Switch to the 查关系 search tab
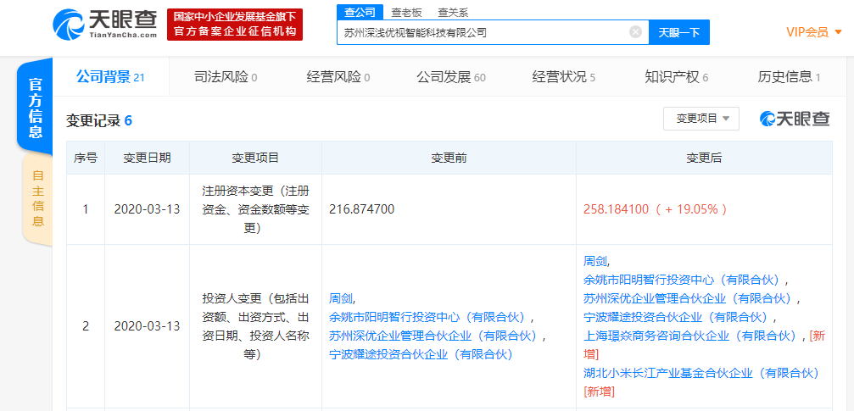Viewport: 854px width, 411px height. [453, 13]
